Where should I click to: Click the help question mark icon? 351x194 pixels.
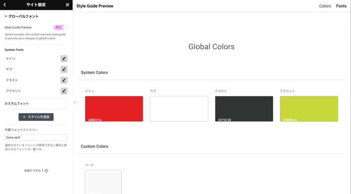click(46, 171)
